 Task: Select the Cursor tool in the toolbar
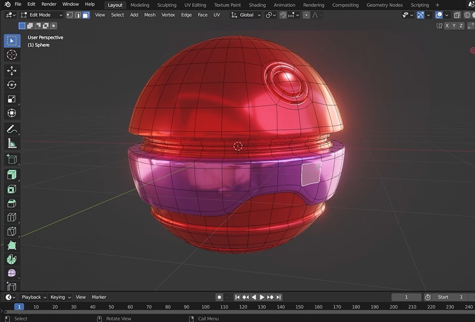11,55
